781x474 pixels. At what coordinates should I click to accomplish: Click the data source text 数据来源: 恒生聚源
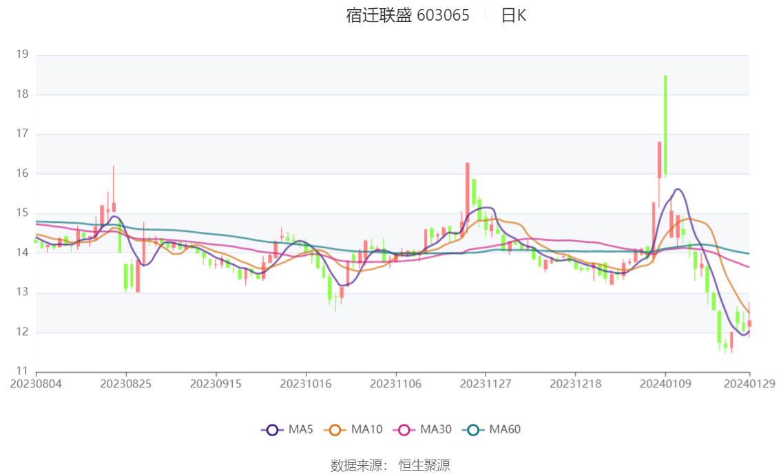coord(390,466)
